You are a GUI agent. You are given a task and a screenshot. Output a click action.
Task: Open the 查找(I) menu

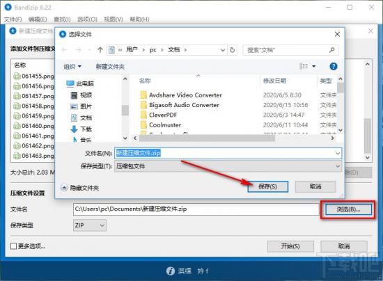click(62, 19)
